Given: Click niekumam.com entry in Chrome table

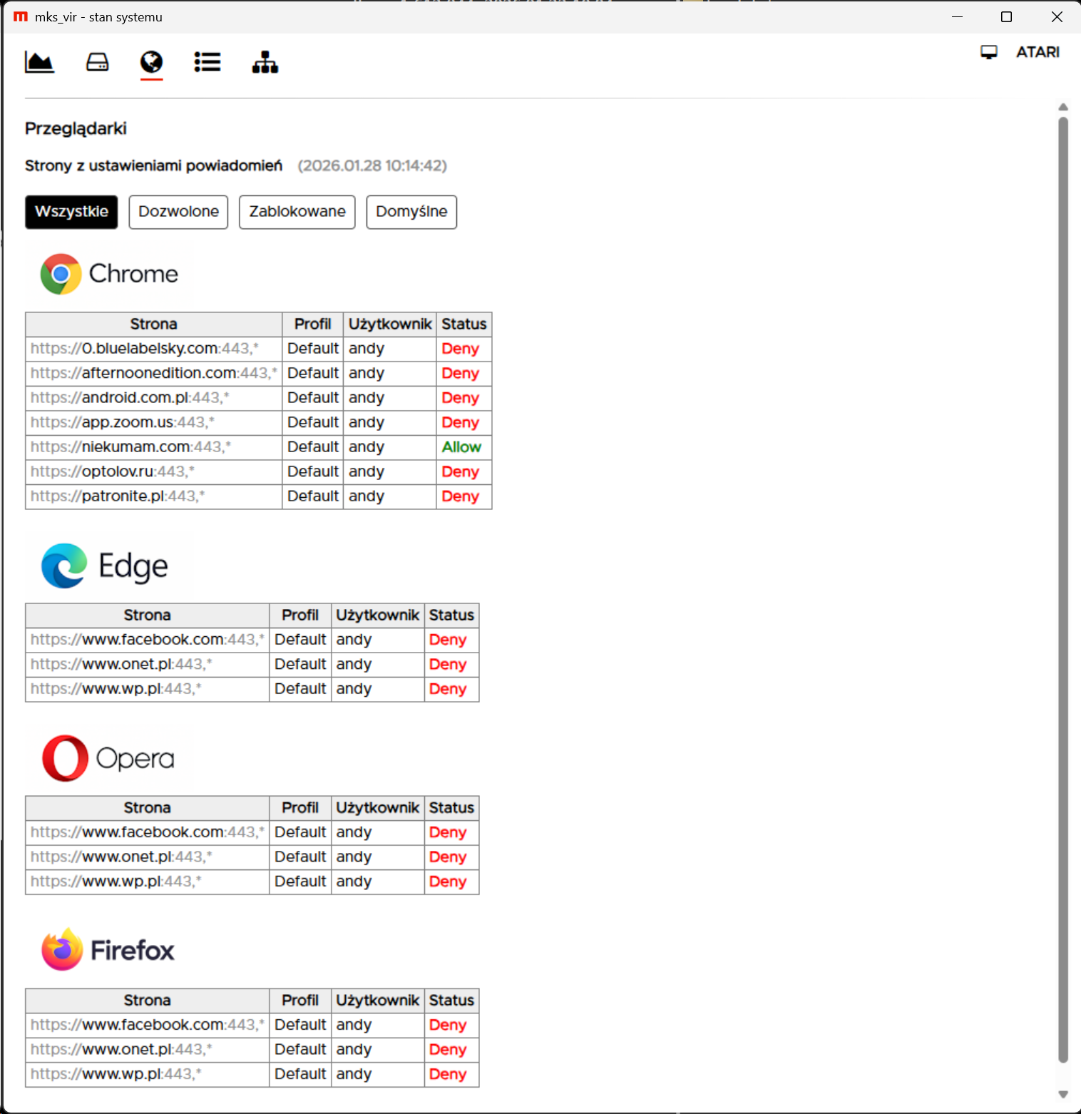Looking at the screenshot, I should (x=135, y=447).
